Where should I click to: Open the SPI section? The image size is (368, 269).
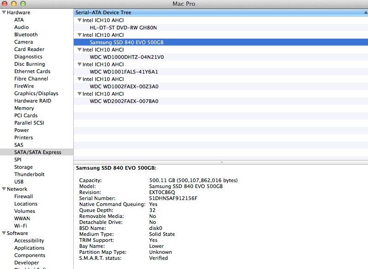(x=18, y=160)
